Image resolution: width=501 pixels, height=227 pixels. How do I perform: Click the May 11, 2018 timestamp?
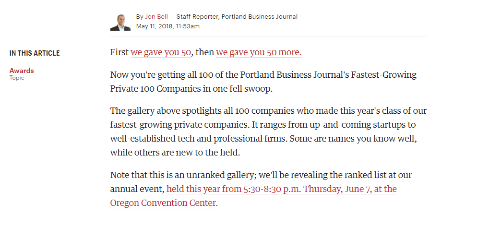168,26
